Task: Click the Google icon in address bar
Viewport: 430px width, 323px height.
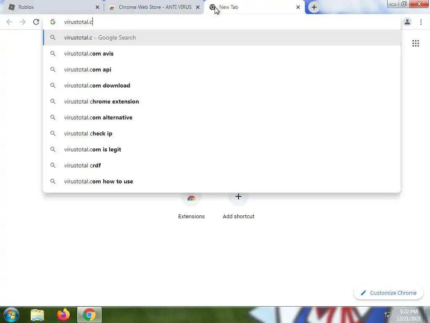Action: (x=52, y=22)
